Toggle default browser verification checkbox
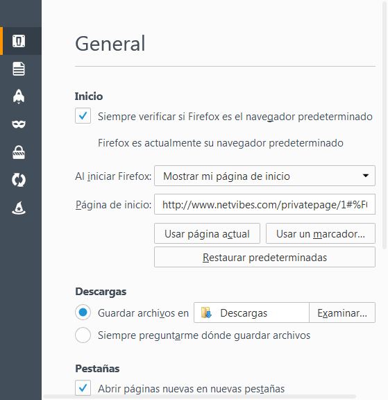 83,116
